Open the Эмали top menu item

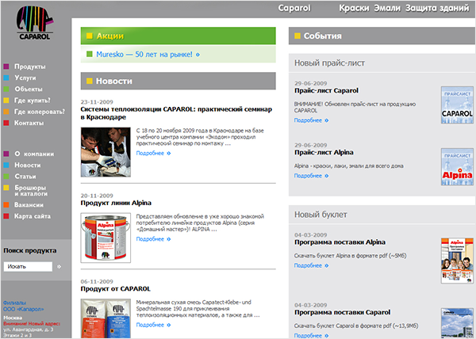pyautogui.click(x=387, y=8)
